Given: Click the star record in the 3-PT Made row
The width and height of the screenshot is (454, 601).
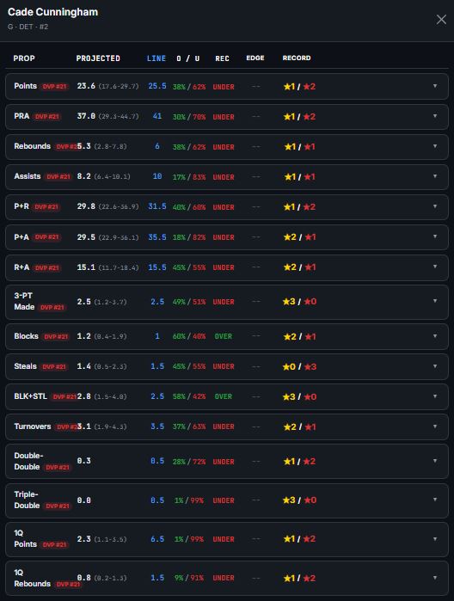Looking at the screenshot, I should click(x=299, y=301).
